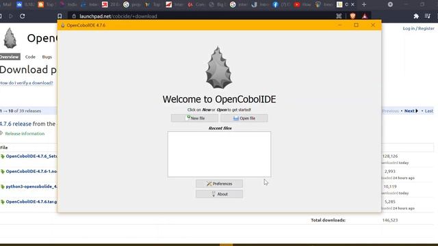Download OpenCobolIDE-4.7.6.tar.gz archive
Screen dimensions: 438x246
(31, 202)
